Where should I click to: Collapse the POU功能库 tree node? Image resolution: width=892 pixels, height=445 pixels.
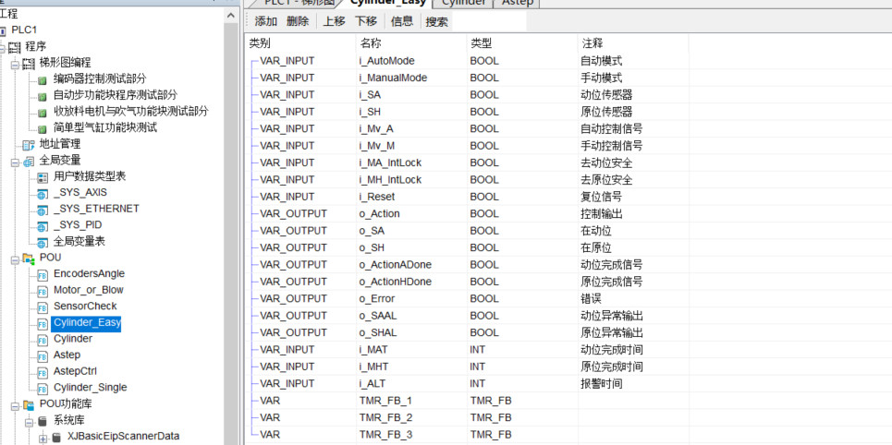click(x=15, y=404)
